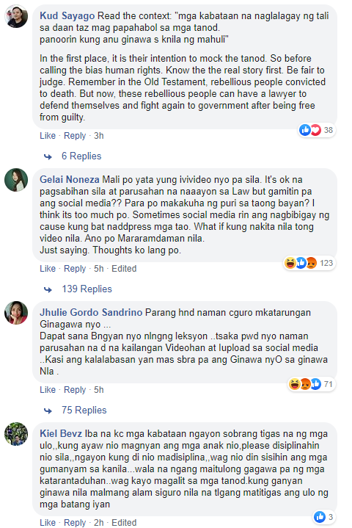Click the thumbs-up reaction on Kiel Bevz's comment
This screenshot has width=352, height=528.
pos(320,517)
